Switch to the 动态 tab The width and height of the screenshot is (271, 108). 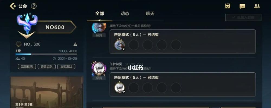(125, 13)
